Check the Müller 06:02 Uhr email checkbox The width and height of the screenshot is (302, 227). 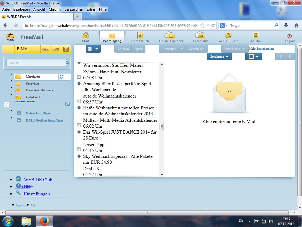click(78, 125)
